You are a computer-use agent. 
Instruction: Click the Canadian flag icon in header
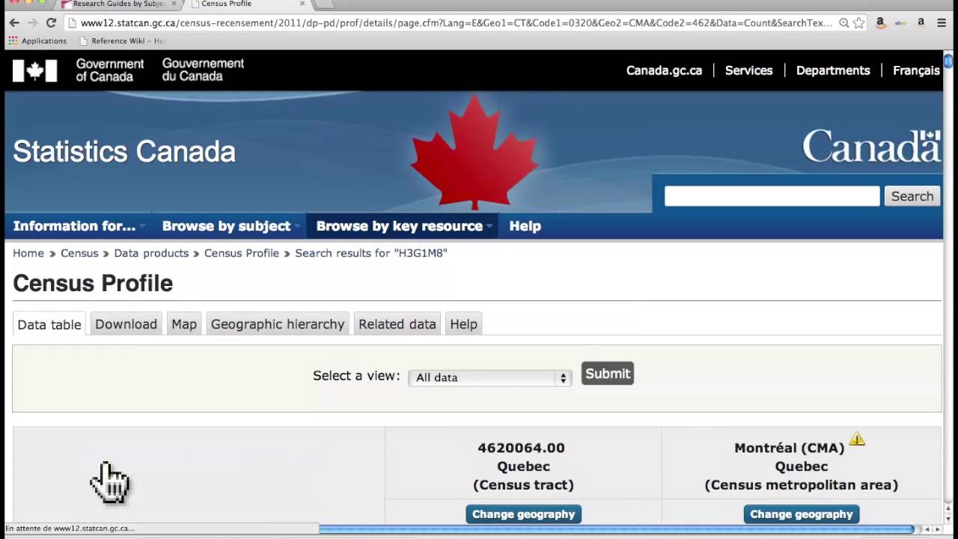(x=34, y=70)
